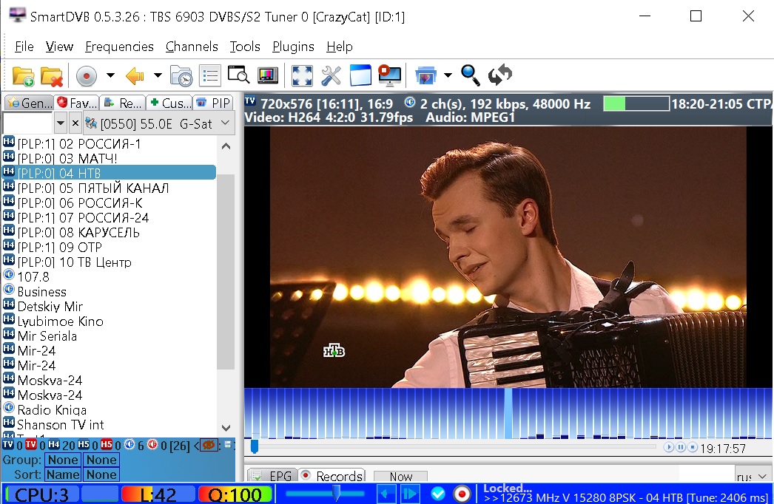The width and height of the screenshot is (774, 504).
Task: Toggle the blue TV filter icon
Action: pos(8,444)
